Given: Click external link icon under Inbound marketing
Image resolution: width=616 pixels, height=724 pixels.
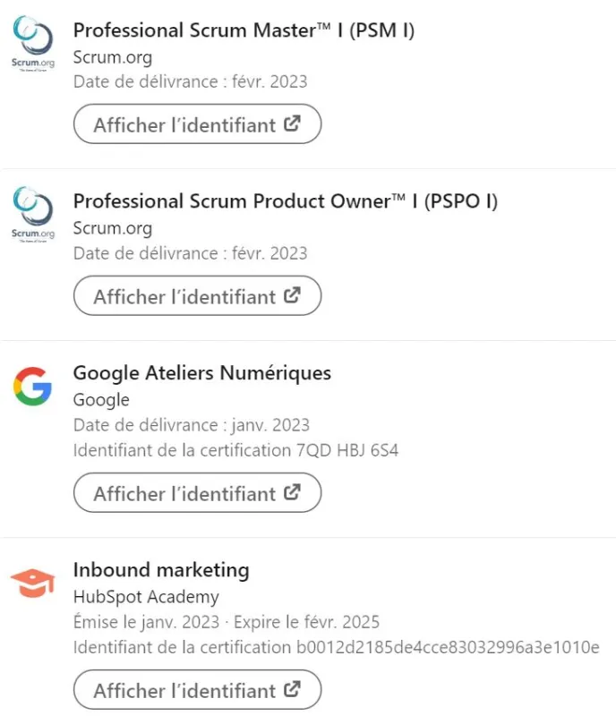Looking at the screenshot, I should tap(292, 689).
